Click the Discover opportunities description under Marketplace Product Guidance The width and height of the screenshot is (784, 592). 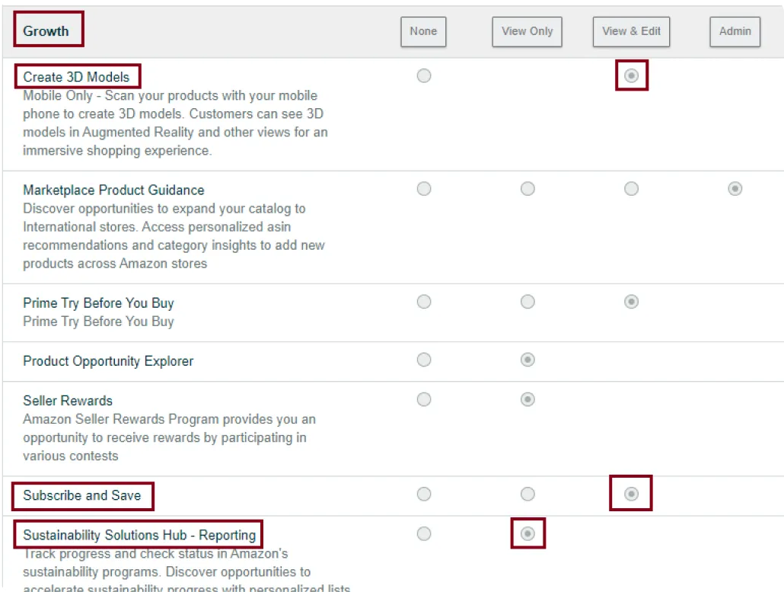[174, 236]
